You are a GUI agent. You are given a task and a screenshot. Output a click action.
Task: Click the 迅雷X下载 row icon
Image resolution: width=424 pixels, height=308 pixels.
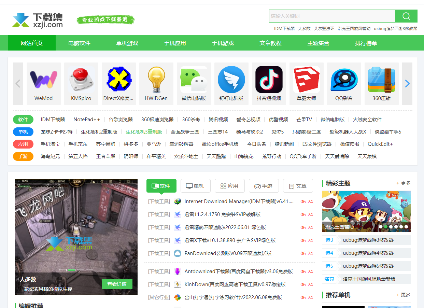point(178,240)
